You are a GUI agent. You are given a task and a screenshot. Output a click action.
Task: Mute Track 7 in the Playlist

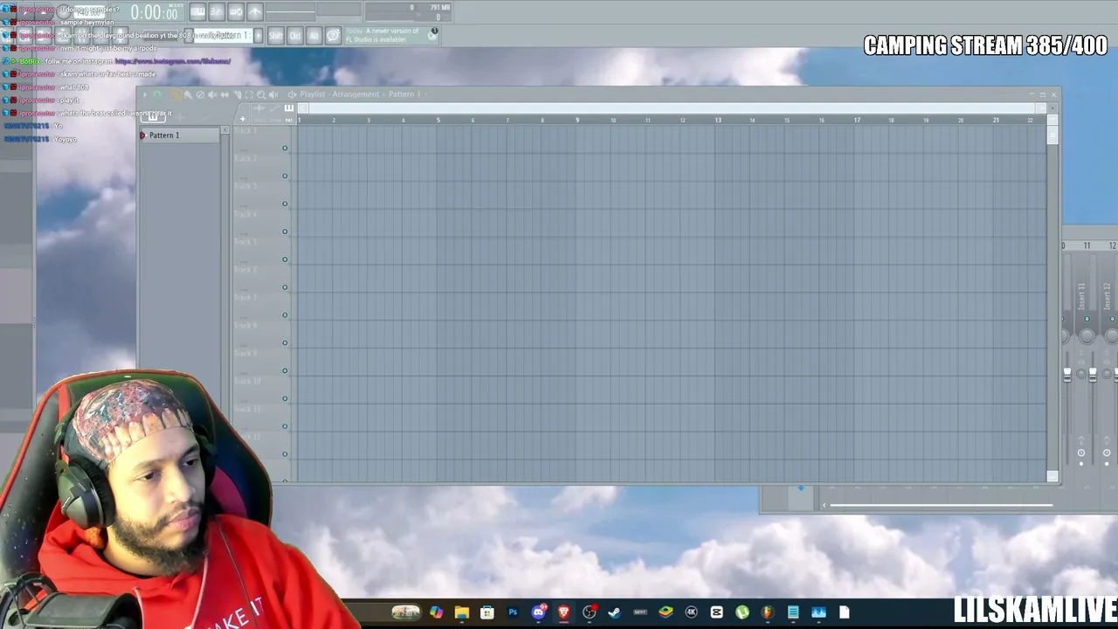tap(285, 315)
